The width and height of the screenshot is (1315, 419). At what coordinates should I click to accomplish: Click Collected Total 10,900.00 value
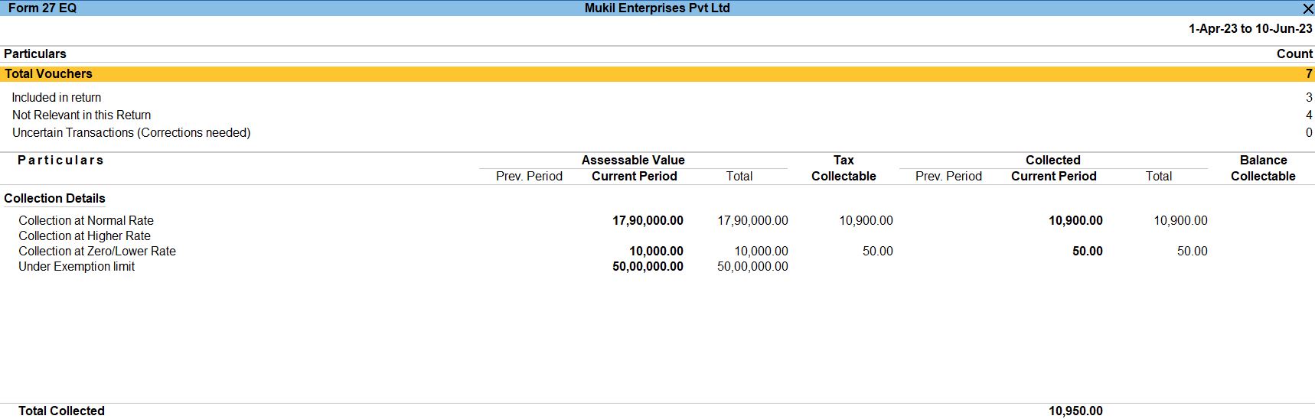coord(1180,220)
